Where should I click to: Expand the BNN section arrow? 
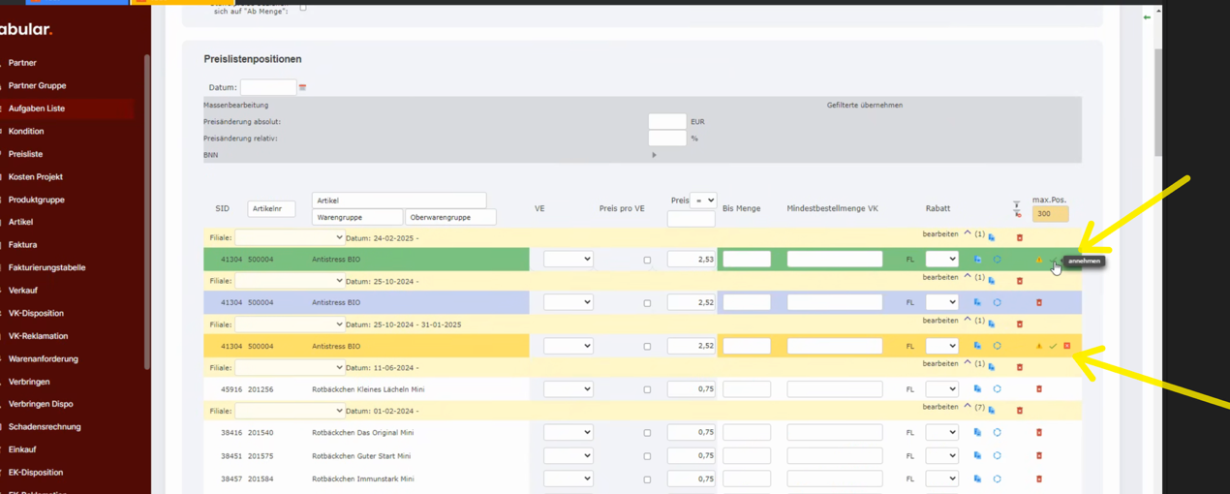pyautogui.click(x=654, y=155)
